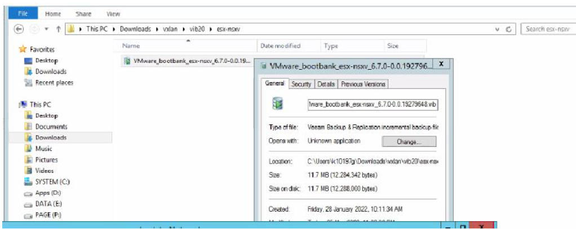Expand the address bar history dropdown

point(497,29)
